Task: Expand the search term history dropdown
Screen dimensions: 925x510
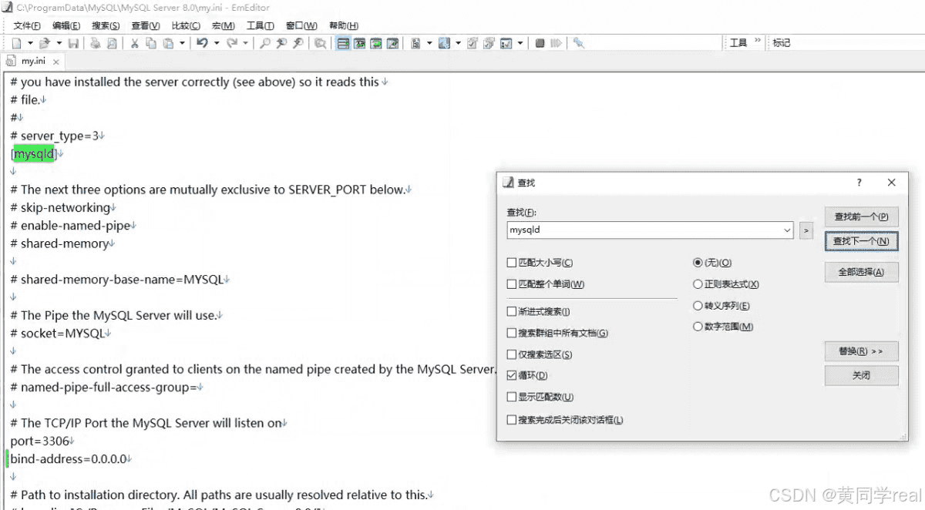Action: [x=787, y=230]
